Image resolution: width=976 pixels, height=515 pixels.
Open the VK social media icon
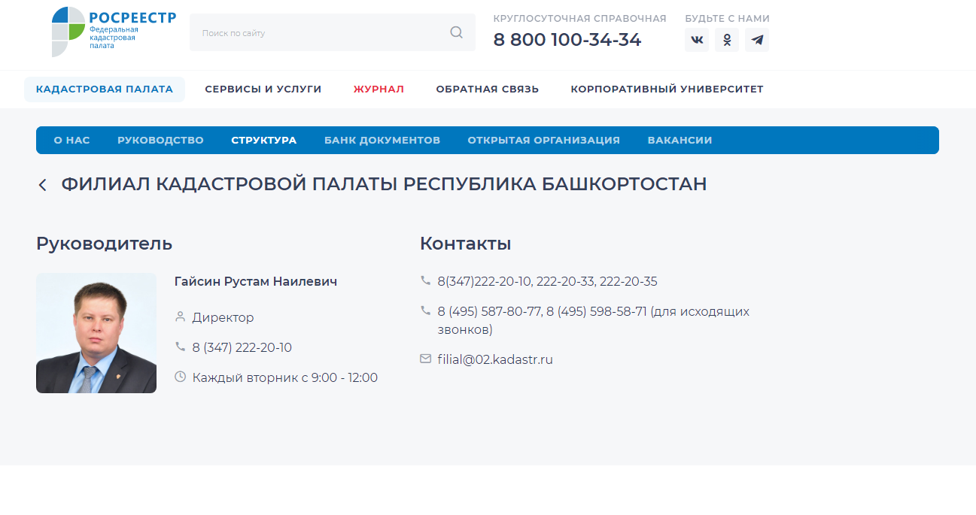pyautogui.click(x=696, y=39)
